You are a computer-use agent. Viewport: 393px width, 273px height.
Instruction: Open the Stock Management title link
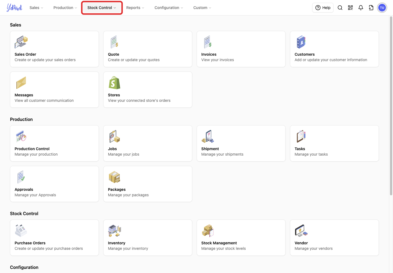coord(219,243)
